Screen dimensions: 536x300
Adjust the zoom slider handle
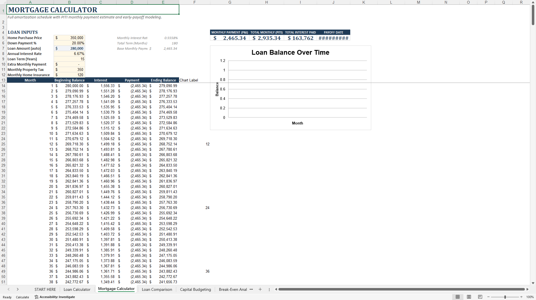[x=505, y=297]
